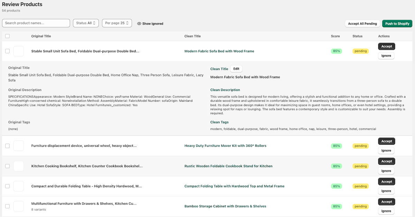The height and width of the screenshot is (217, 415).
Task: Check the Stable Small Unit Sofa Bed row checkbox
Action: (x=8, y=51)
